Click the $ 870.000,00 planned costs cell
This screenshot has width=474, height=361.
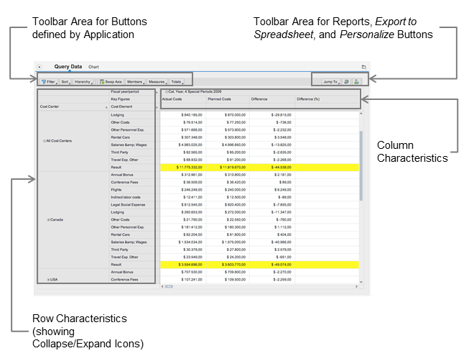pos(228,115)
